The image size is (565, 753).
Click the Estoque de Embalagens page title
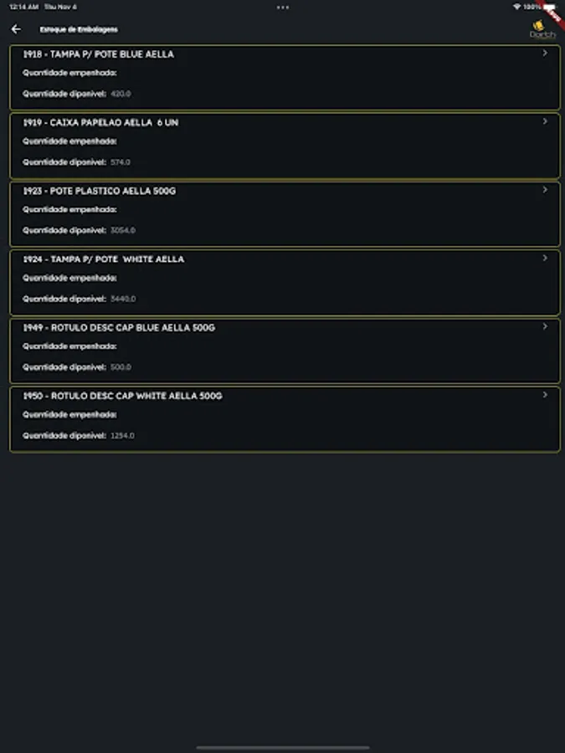click(79, 29)
